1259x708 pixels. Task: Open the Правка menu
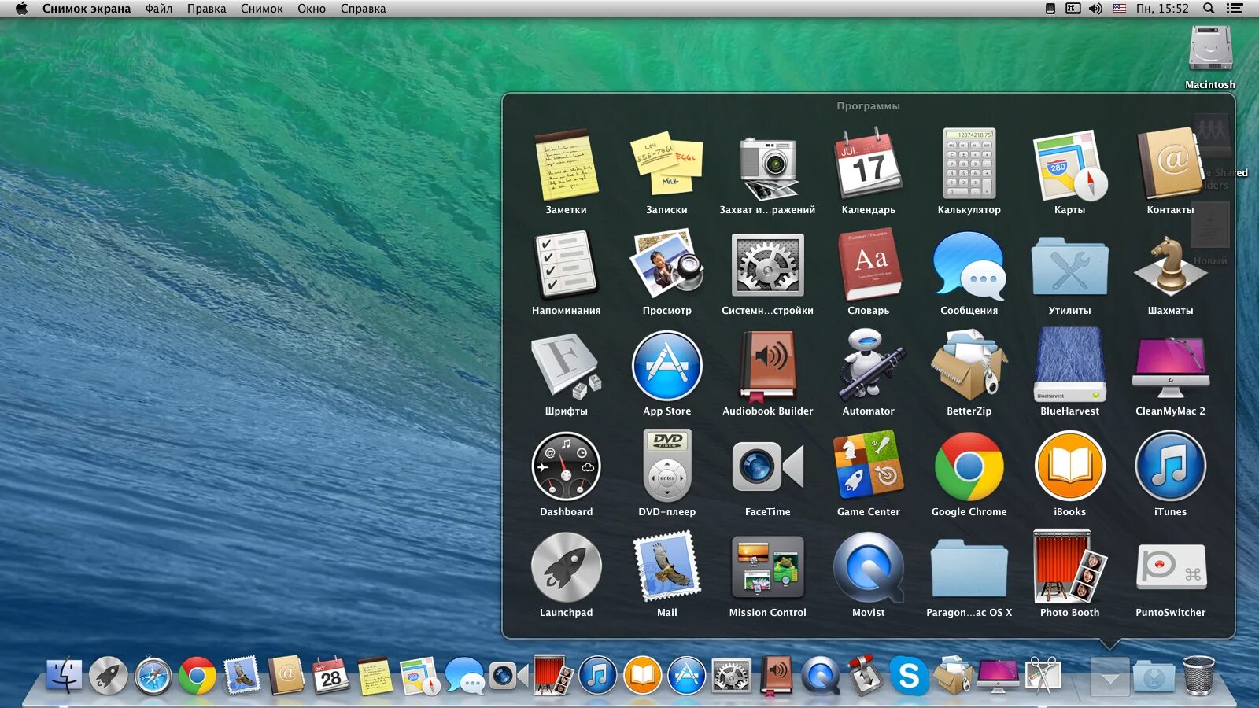206,9
